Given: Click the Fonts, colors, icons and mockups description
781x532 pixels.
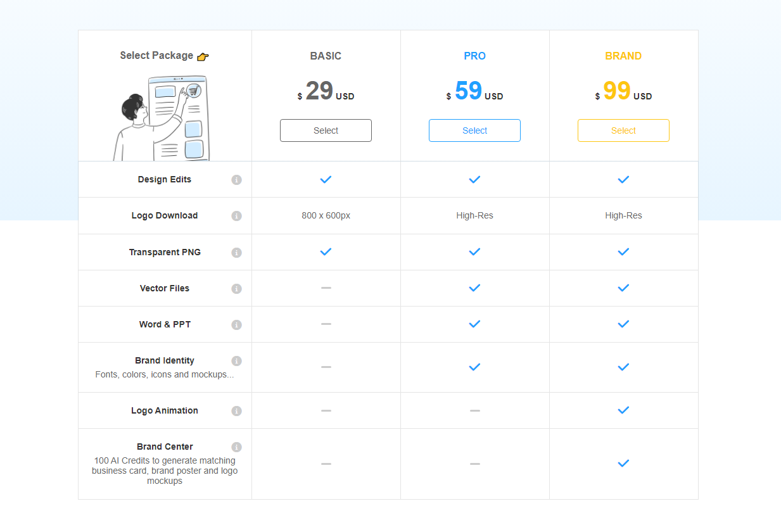Looking at the screenshot, I should [165, 375].
